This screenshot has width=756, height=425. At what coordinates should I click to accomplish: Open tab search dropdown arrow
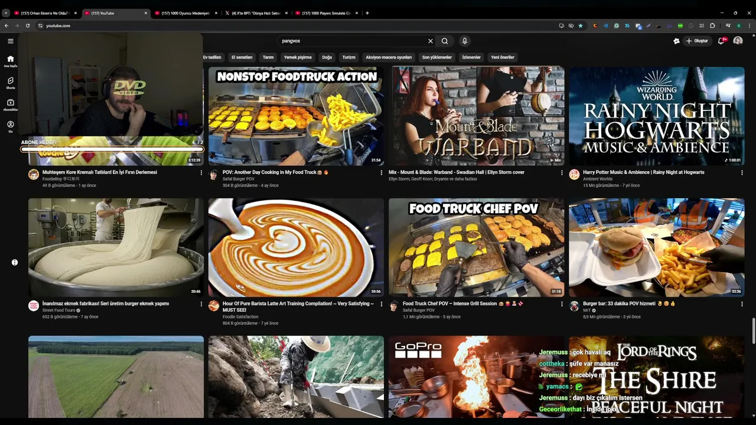pyautogui.click(x=6, y=13)
